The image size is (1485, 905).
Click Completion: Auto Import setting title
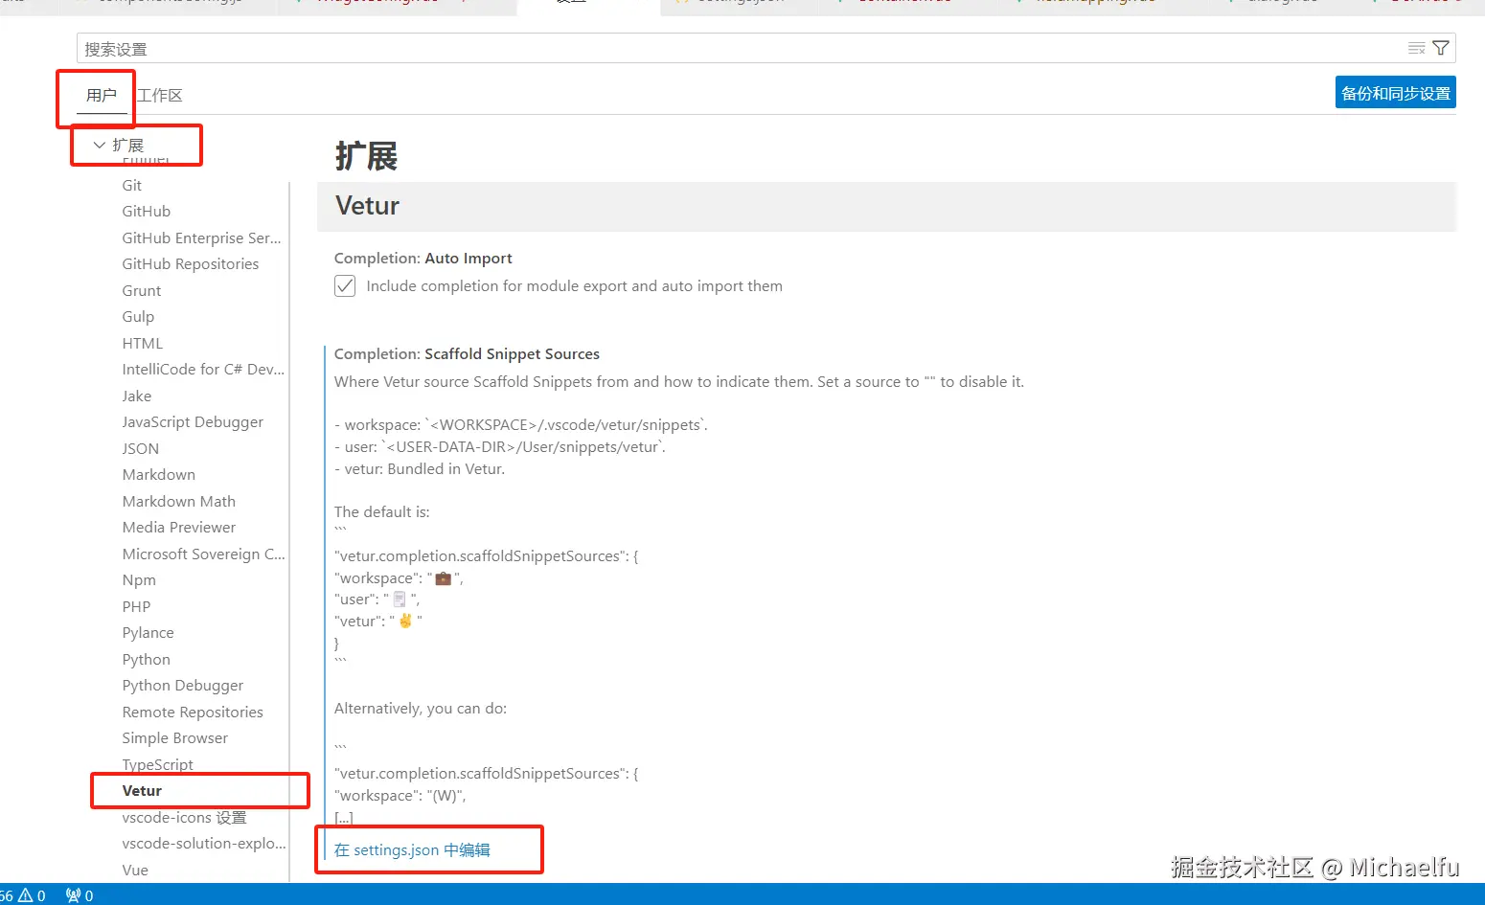[423, 259]
